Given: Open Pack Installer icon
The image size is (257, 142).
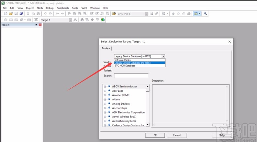Looking at the screenshot, I should point(103,20).
